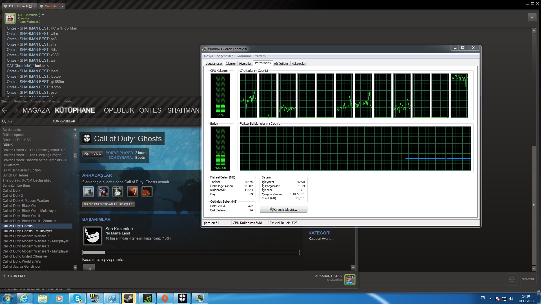This screenshot has width=541, height=304.
Task: Click OYUN EKLE to add a game
Action: tap(15, 276)
